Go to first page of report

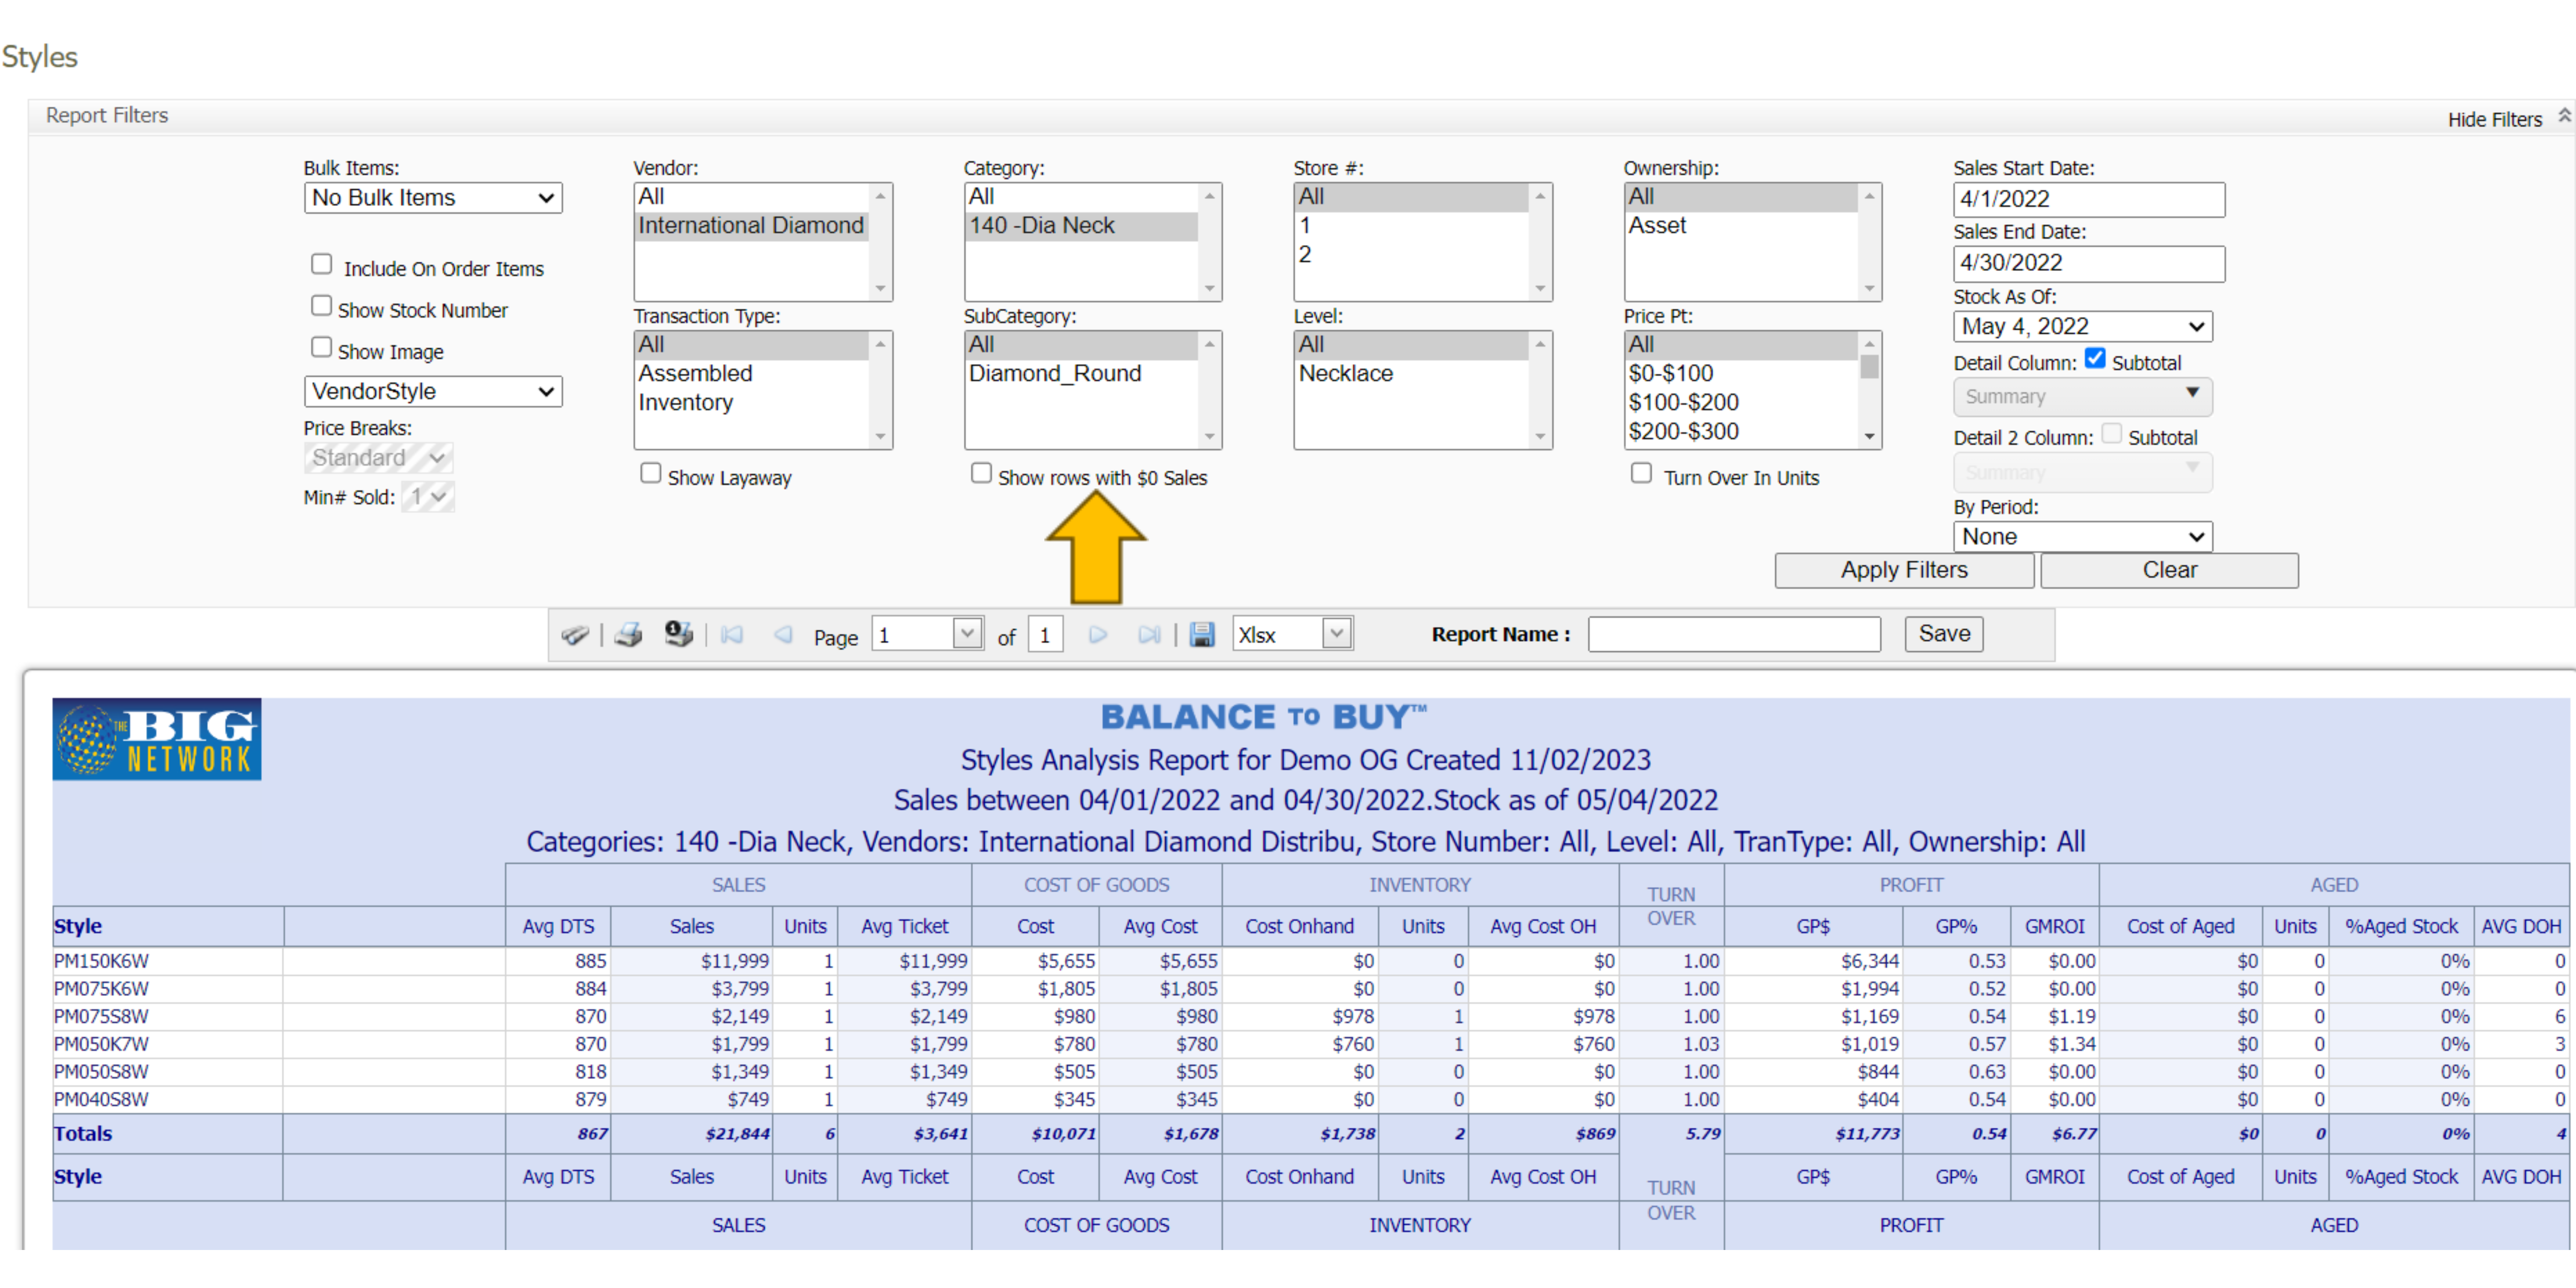point(732,635)
